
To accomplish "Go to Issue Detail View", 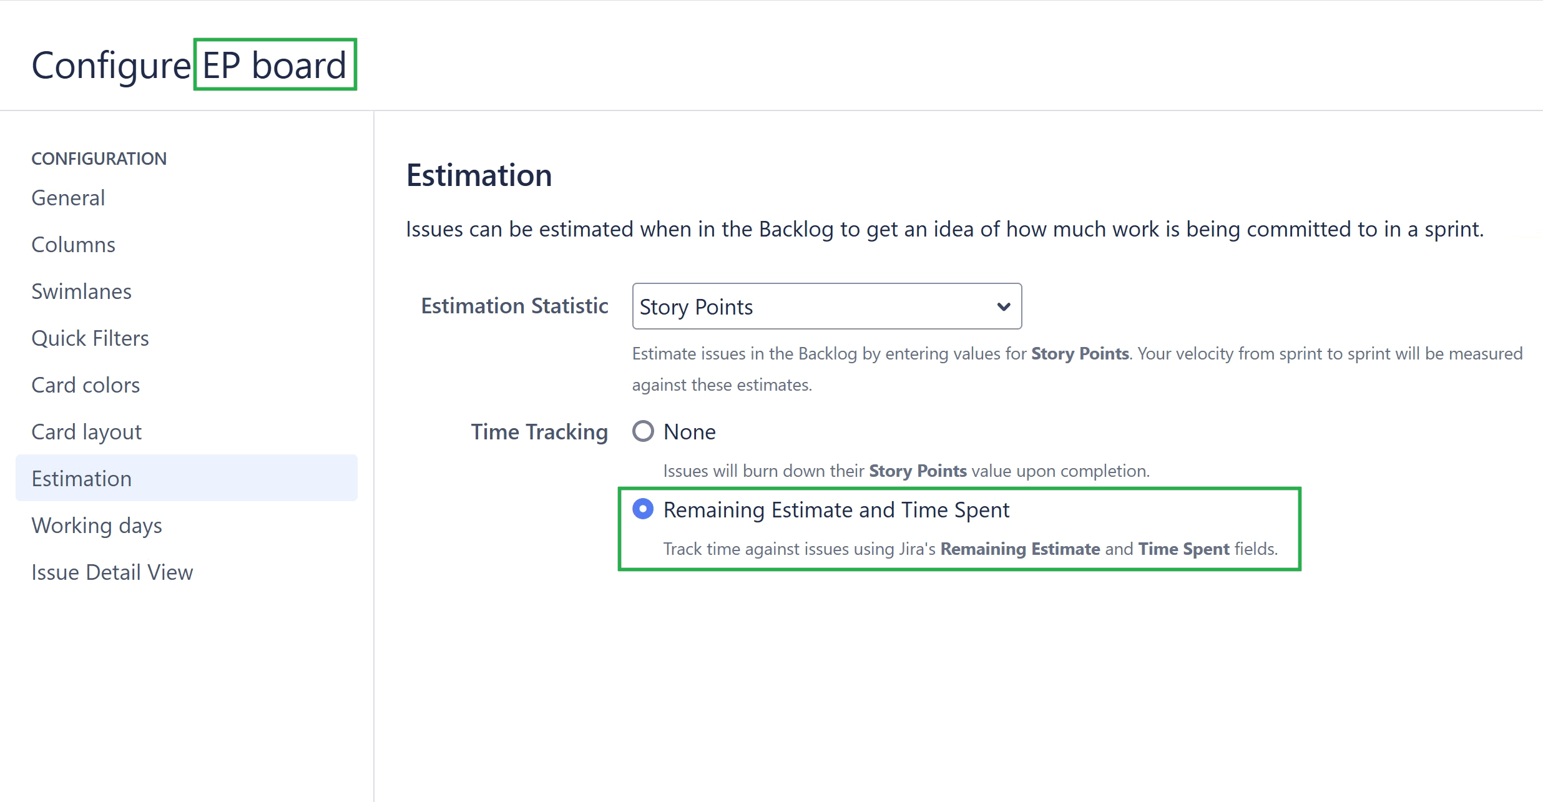I will [x=112, y=572].
